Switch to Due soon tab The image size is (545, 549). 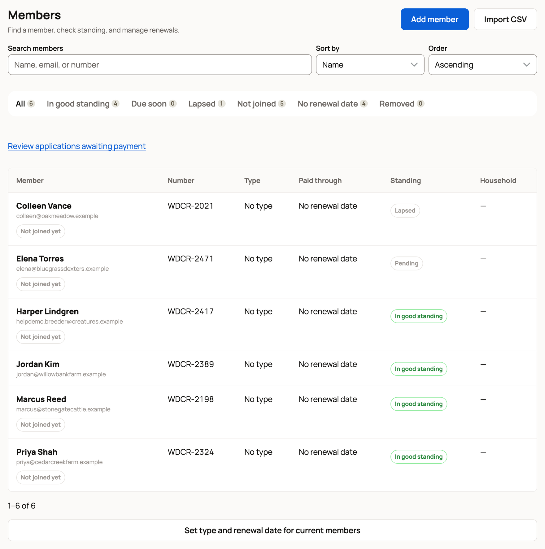pyautogui.click(x=154, y=104)
